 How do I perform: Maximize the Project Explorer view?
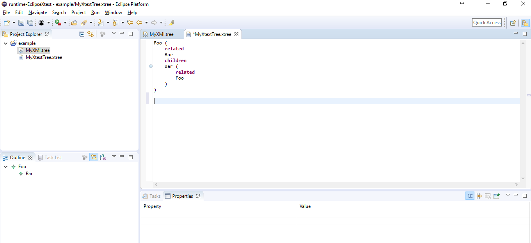(x=131, y=34)
